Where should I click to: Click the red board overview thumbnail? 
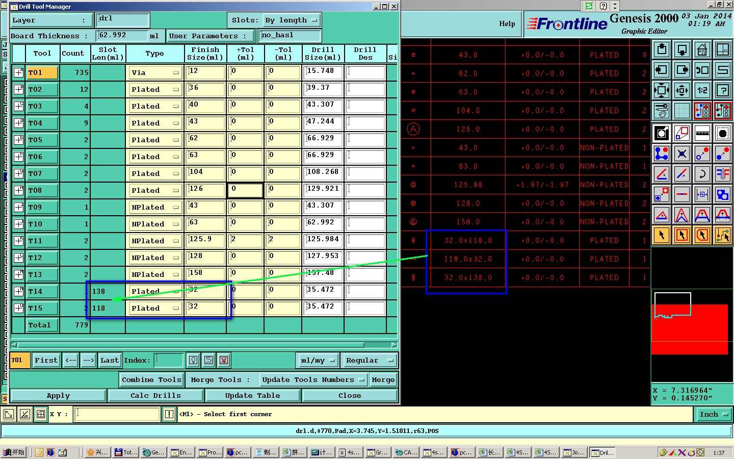click(x=690, y=329)
